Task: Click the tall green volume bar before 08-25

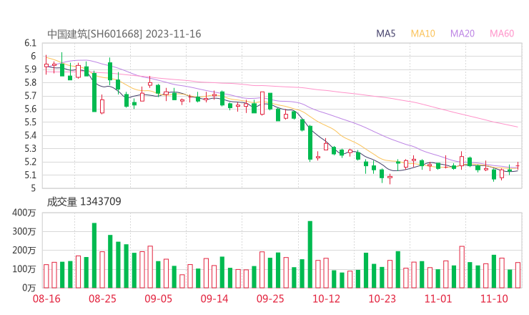Action: point(94,256)
